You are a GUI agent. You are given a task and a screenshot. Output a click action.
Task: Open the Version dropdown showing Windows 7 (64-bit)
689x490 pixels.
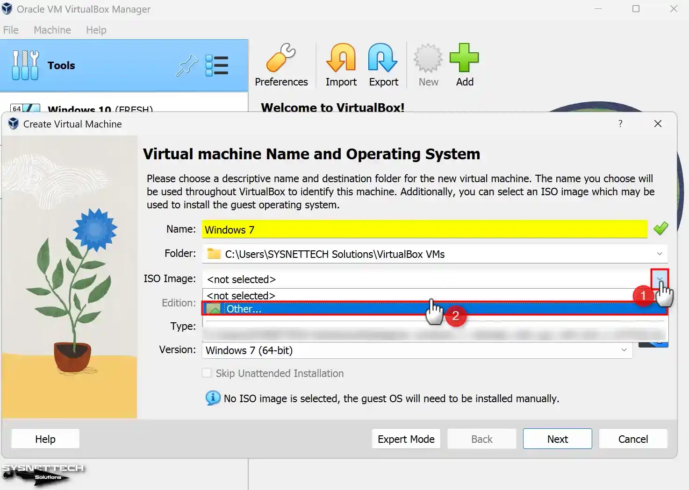(417, 350)
